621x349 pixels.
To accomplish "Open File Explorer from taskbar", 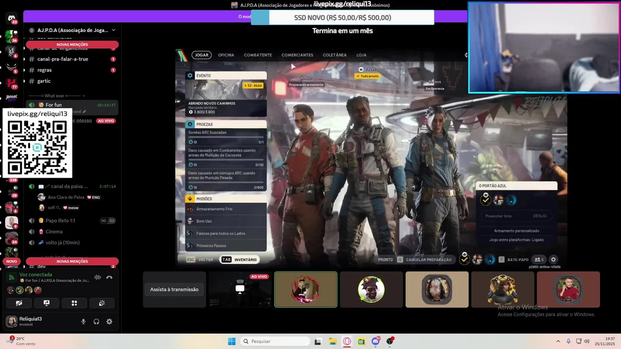I will pyautogui.click(x=332, y=341).
